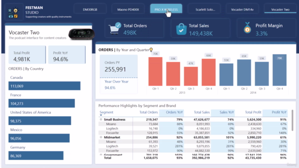This screenshot has width=299, height=168.
Task: Select the France bar showing 104,273
Action: (42, 104)
